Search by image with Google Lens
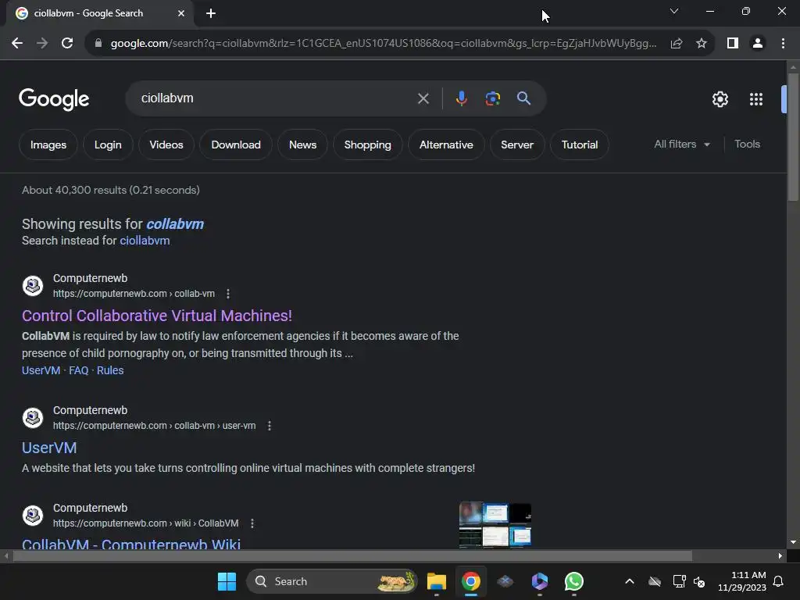Viewport: 800px width, 600px height. tap(493, 98)
